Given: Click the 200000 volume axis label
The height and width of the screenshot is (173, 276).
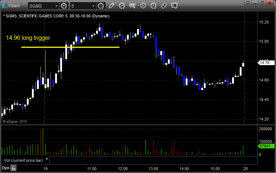Looking at the screenshot, I should (x=265, y=129).
